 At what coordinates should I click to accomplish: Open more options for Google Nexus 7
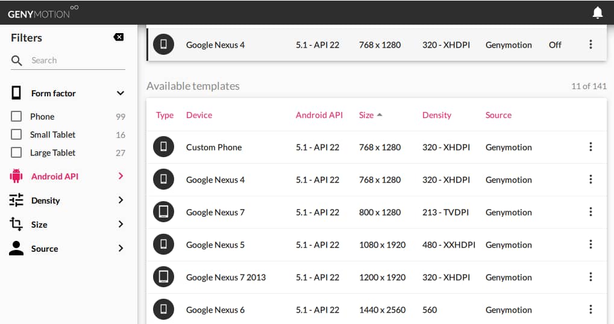pos(591,212)
